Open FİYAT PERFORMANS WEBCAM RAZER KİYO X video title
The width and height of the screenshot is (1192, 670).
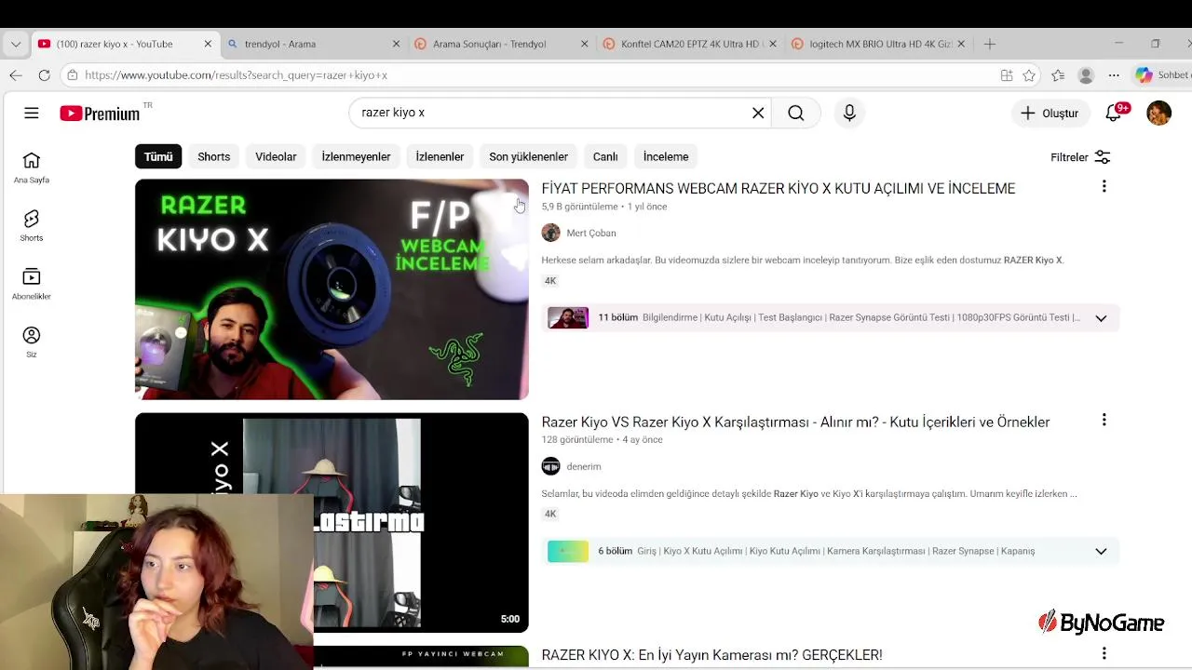coord(779,188)
